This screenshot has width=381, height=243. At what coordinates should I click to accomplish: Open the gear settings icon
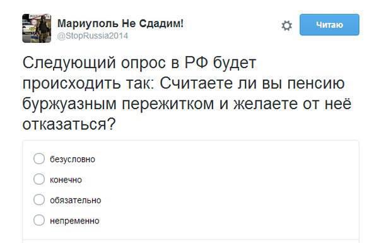click(x=286, y=25)
